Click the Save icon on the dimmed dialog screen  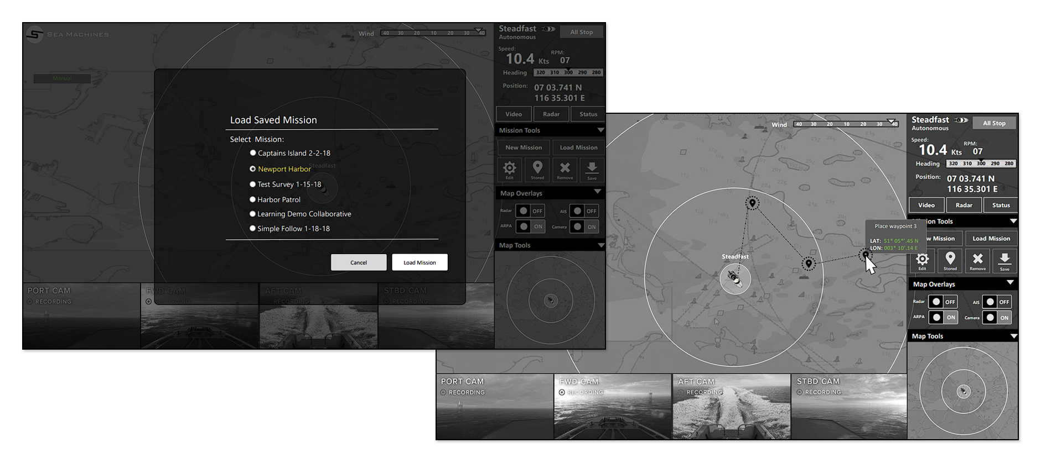click(x=592, y=170)
